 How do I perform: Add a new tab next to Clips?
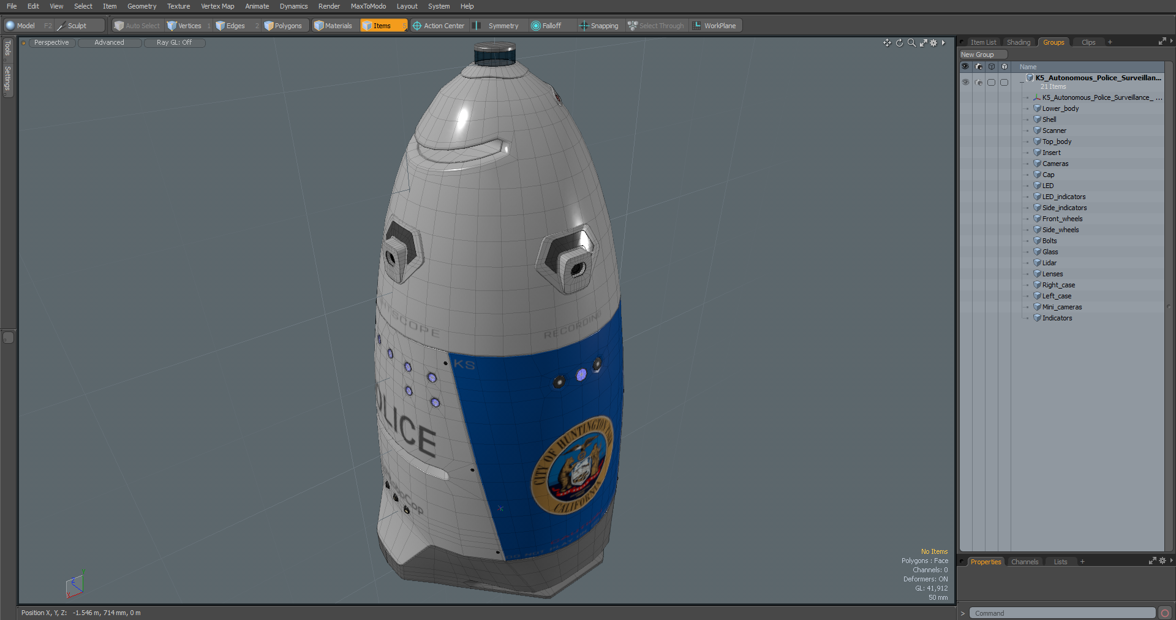pyautogui.click(x=1110, y=42)
